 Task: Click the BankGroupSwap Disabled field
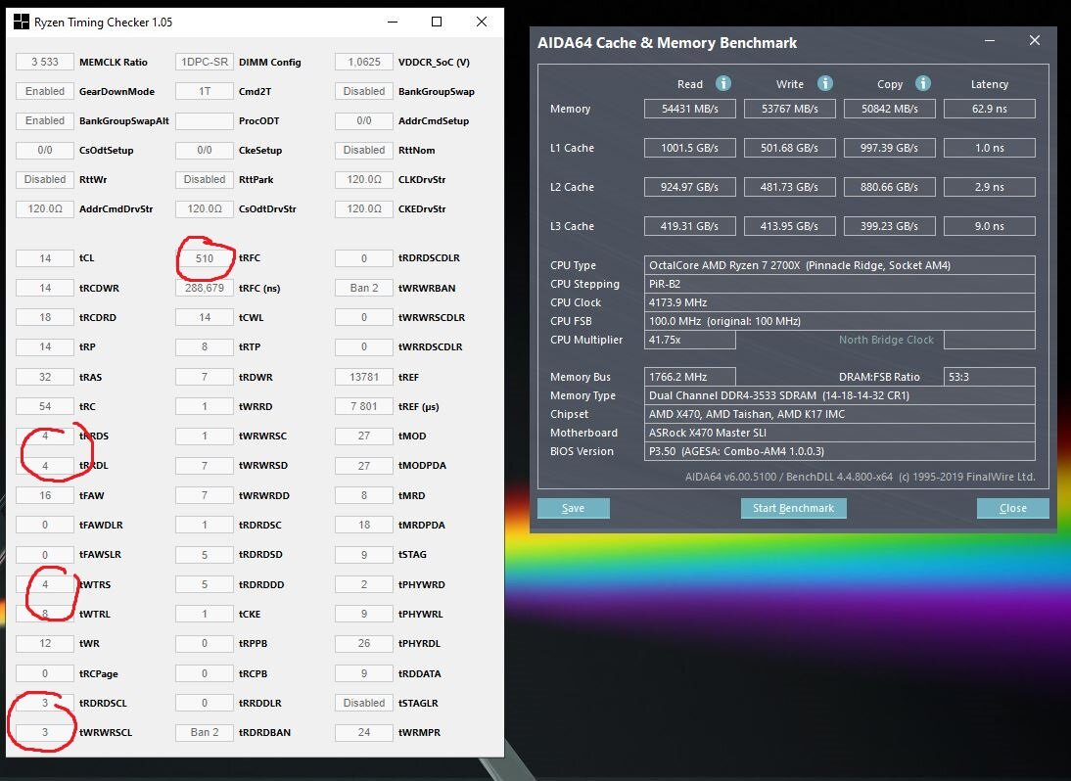[x=364, y=91]
